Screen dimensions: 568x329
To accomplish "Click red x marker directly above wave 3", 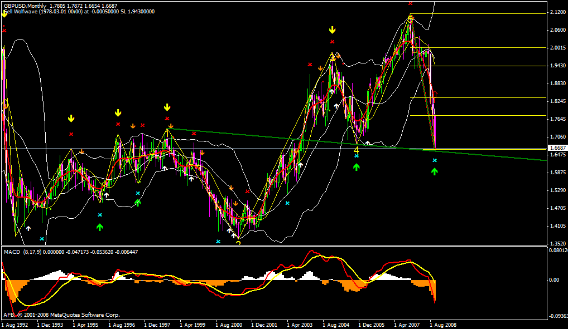I will point(332,42).
